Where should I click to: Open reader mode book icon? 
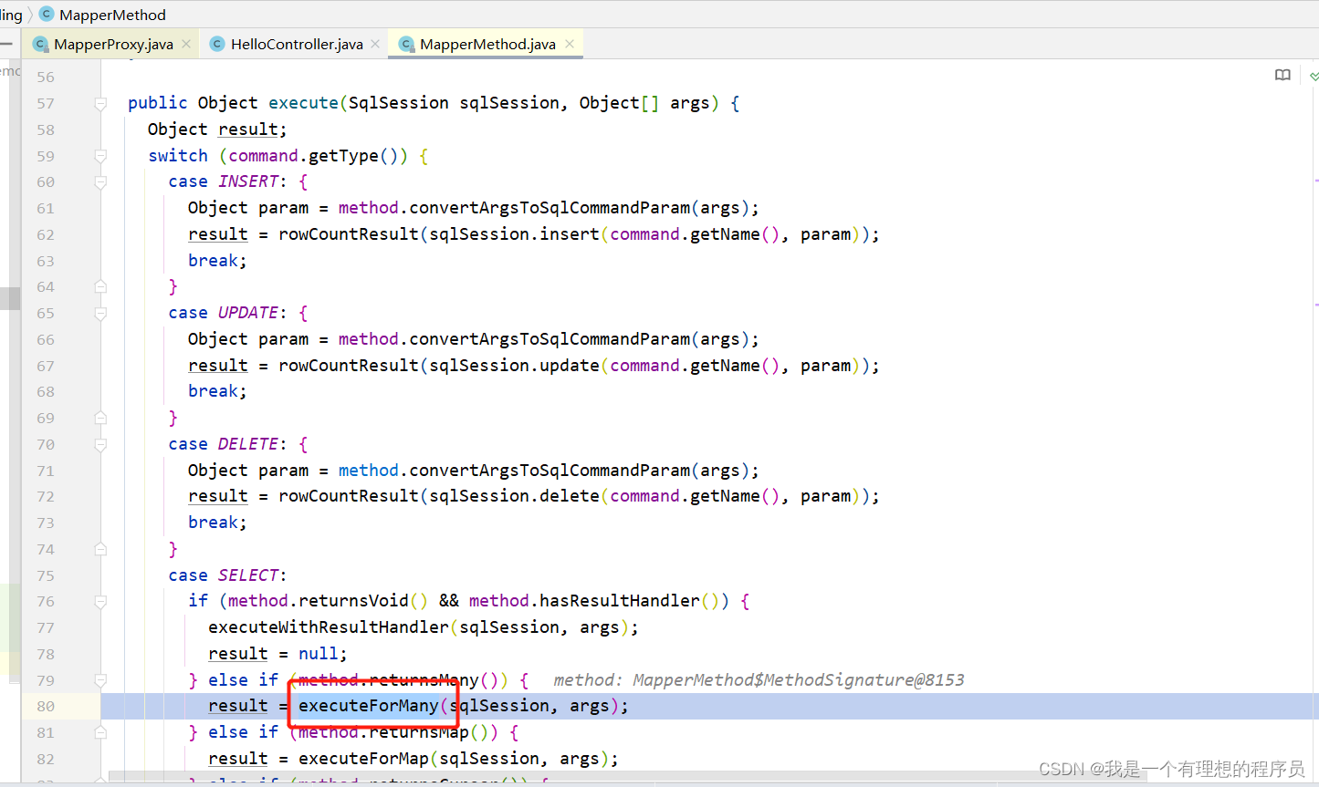click(x=1282, y=75)
